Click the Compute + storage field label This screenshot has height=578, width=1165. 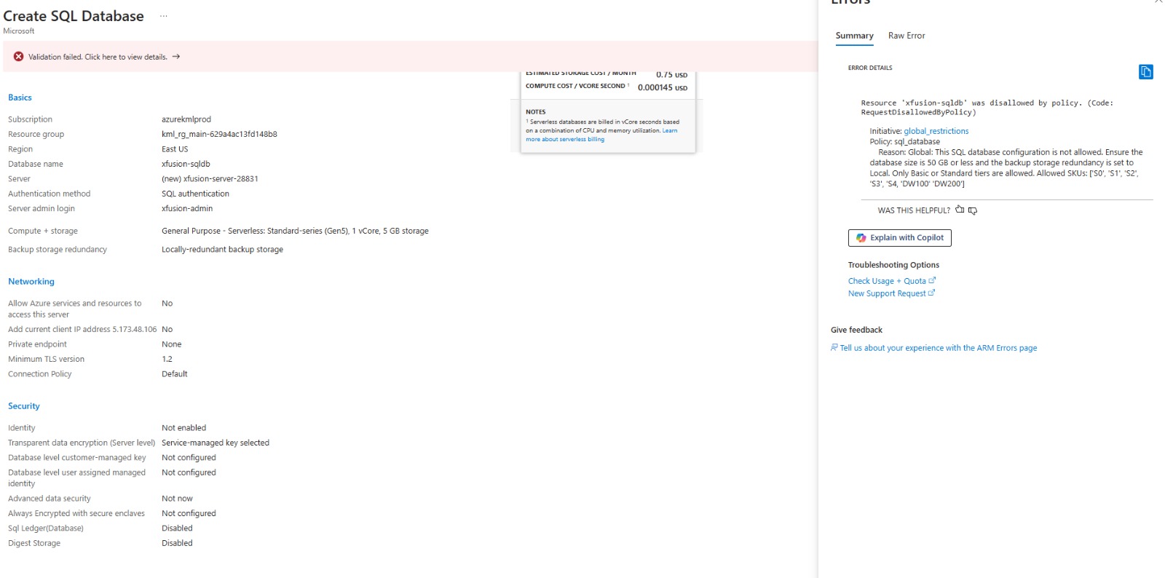click(43, 231)
